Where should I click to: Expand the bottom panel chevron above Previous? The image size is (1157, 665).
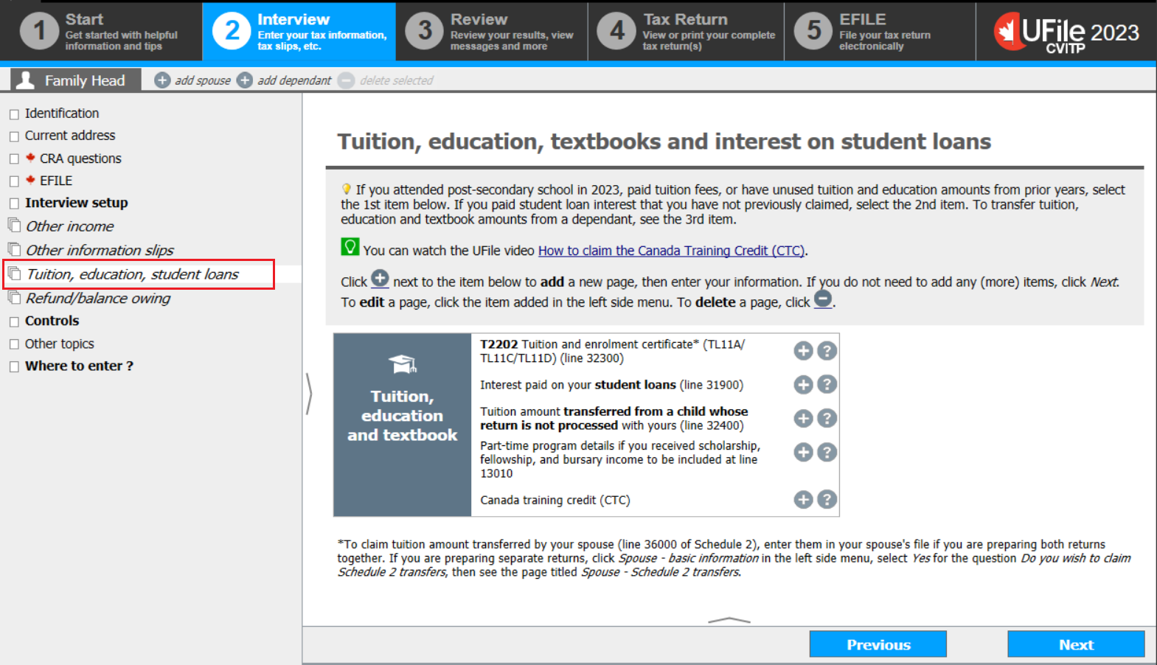729,620
